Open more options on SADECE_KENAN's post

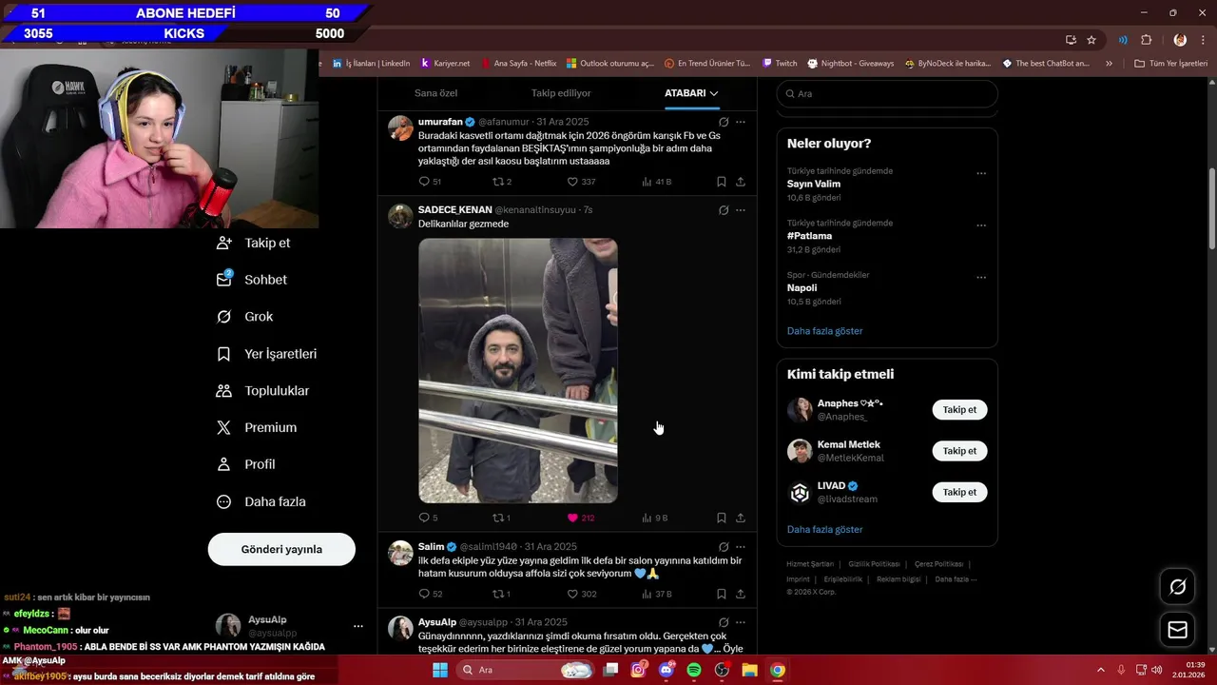point(741,210)
